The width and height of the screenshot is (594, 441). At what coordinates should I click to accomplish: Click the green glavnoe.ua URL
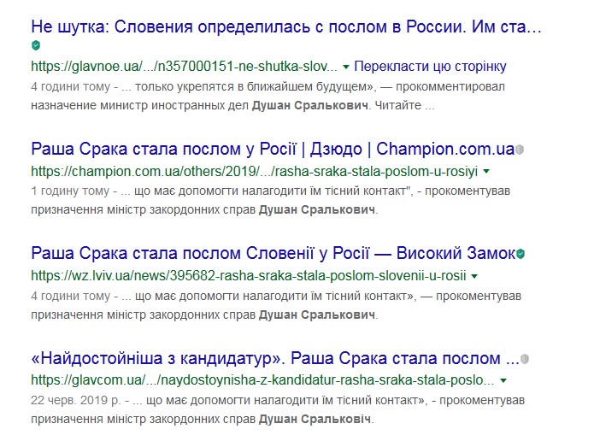click(183, 66)
